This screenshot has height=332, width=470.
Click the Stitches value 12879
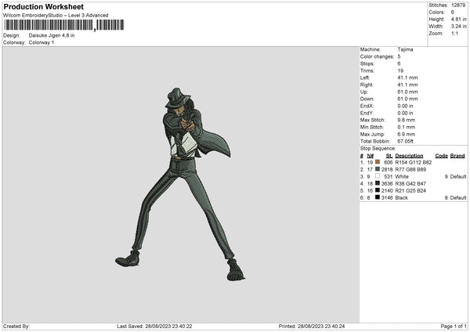point(458,5)
